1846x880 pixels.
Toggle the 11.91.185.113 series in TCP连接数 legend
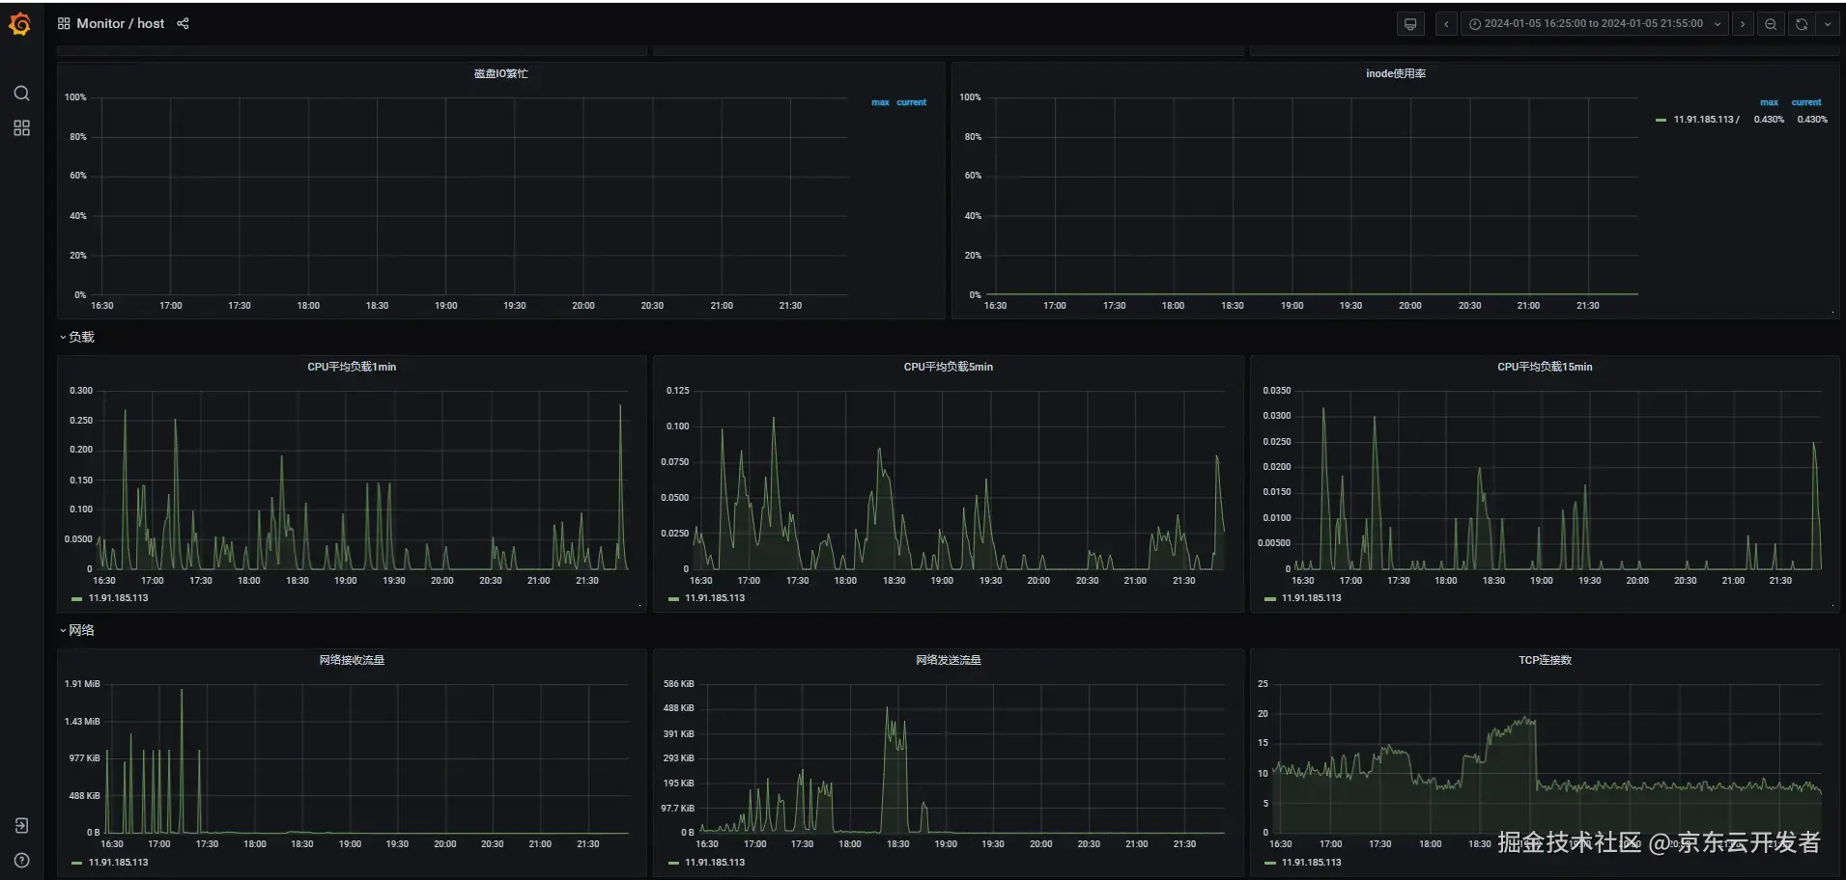1311,862
